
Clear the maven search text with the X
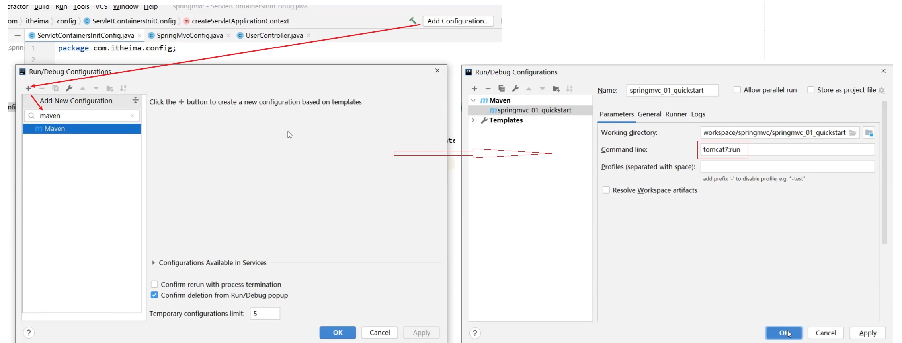tap(132, 116)
